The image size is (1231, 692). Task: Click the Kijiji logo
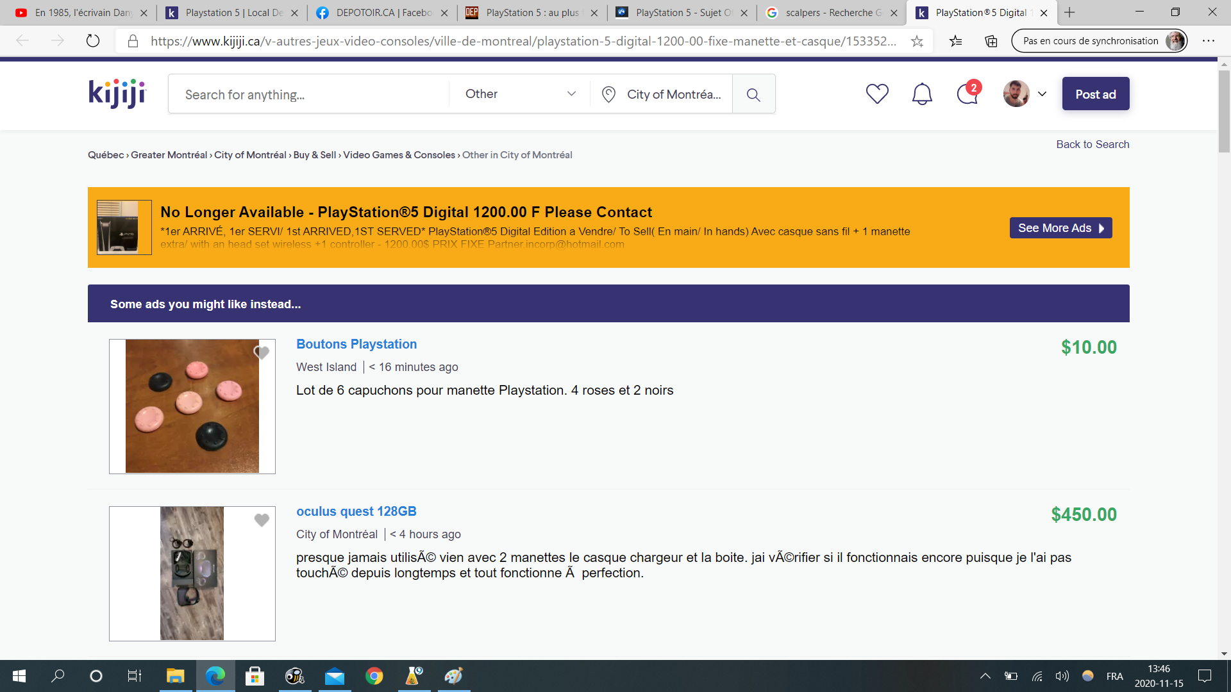pyautogui.click(x=117, y=94)
